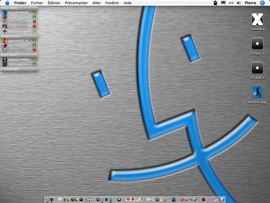Open the guitar GarageBand icon in dock
This screenshot has width=270, height=203.
(x=165, y=200)
